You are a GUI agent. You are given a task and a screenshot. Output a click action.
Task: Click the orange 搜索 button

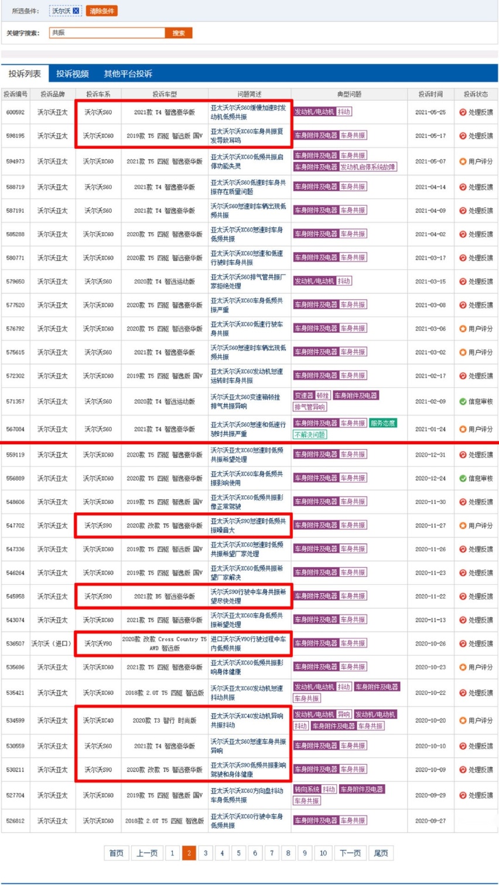coord(179,33)
